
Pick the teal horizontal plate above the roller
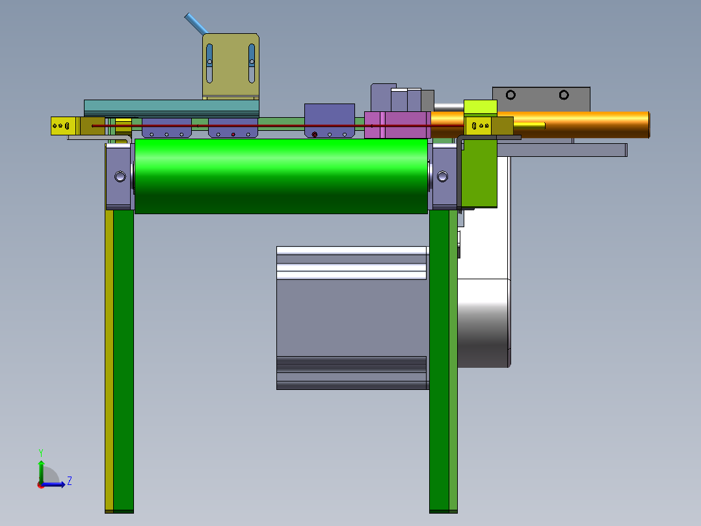(x=170, y=107)
